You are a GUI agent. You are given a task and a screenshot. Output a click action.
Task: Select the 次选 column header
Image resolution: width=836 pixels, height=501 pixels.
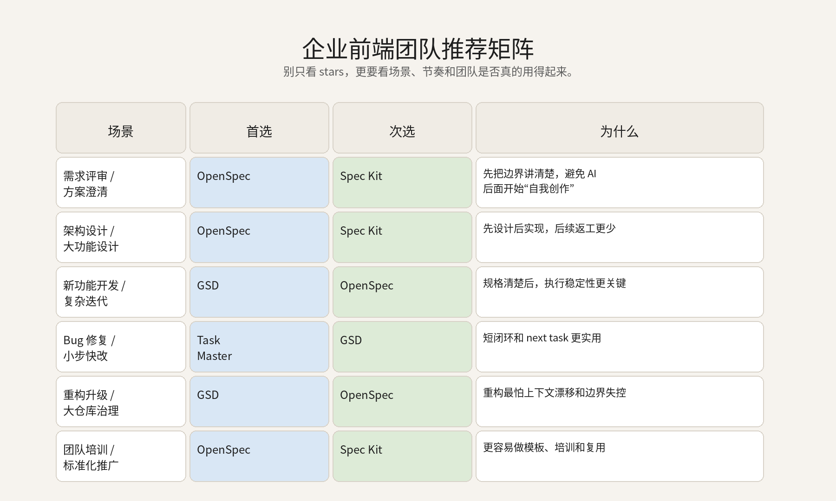click(402, 128)
